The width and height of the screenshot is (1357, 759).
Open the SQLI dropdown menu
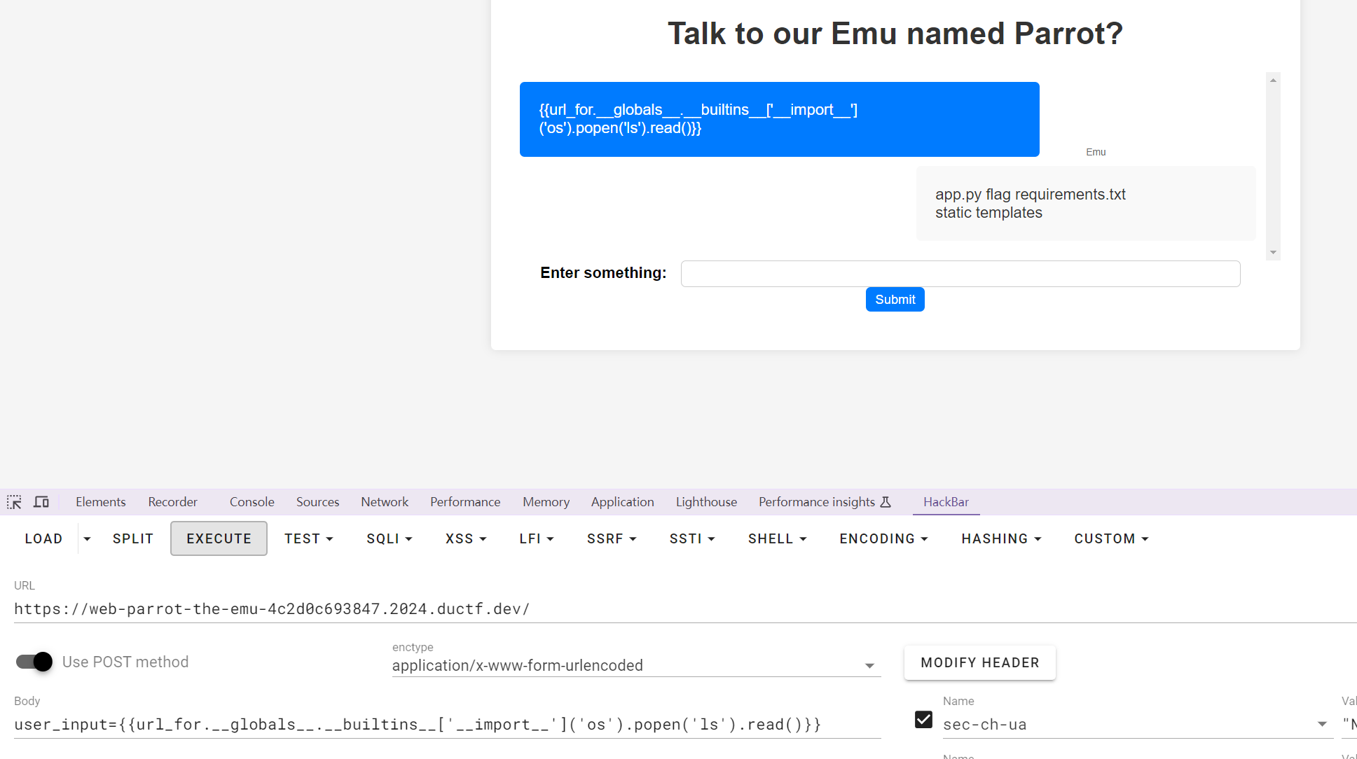(x=389, y=538)
